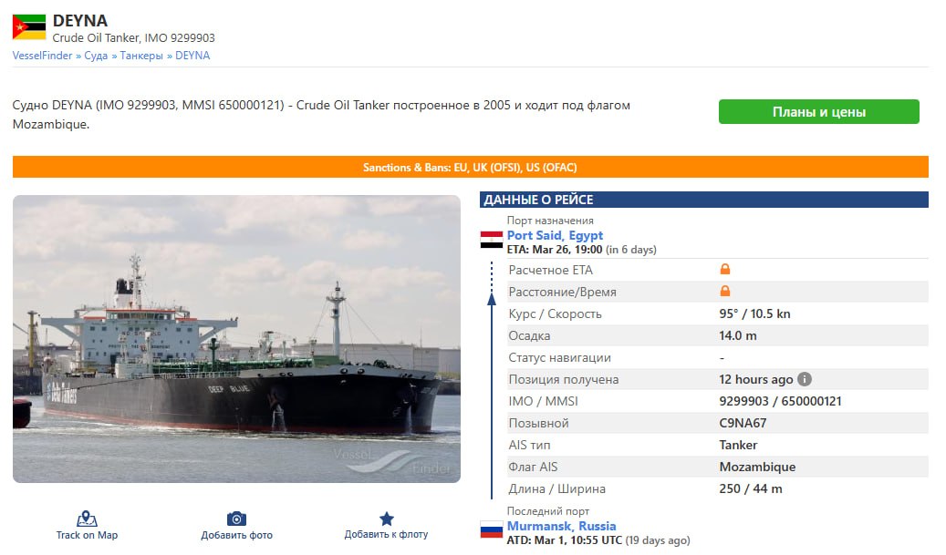Click the Судно DEYNA description paragraph
Screen dimensions: 946x555
321,115
